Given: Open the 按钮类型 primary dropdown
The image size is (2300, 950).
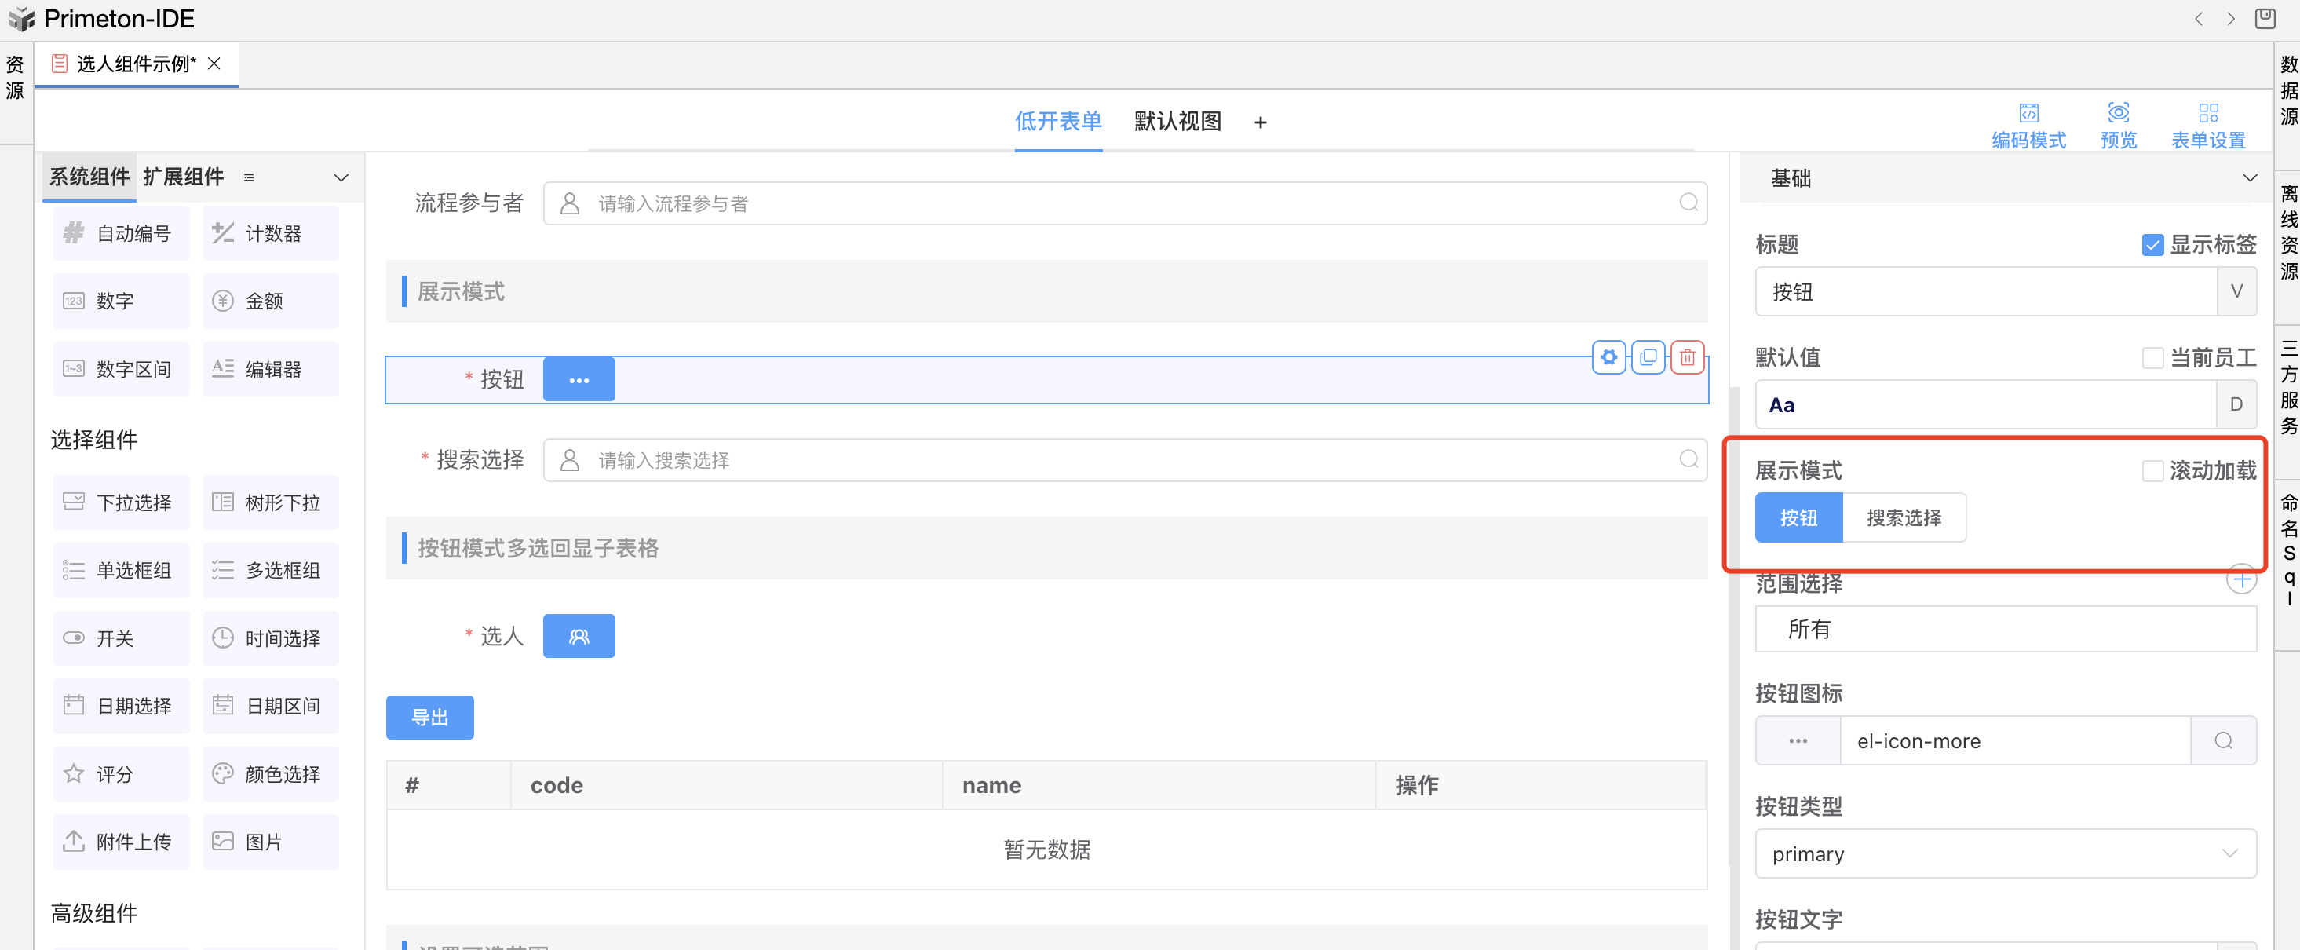Looking at the screenshot, I should (2005, 854).
